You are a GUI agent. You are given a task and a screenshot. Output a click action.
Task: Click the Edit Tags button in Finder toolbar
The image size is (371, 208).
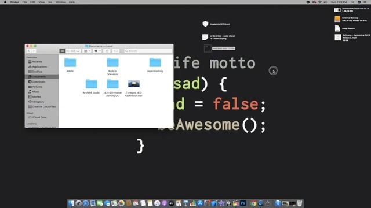pyautogui.click(x=115, y=51)
